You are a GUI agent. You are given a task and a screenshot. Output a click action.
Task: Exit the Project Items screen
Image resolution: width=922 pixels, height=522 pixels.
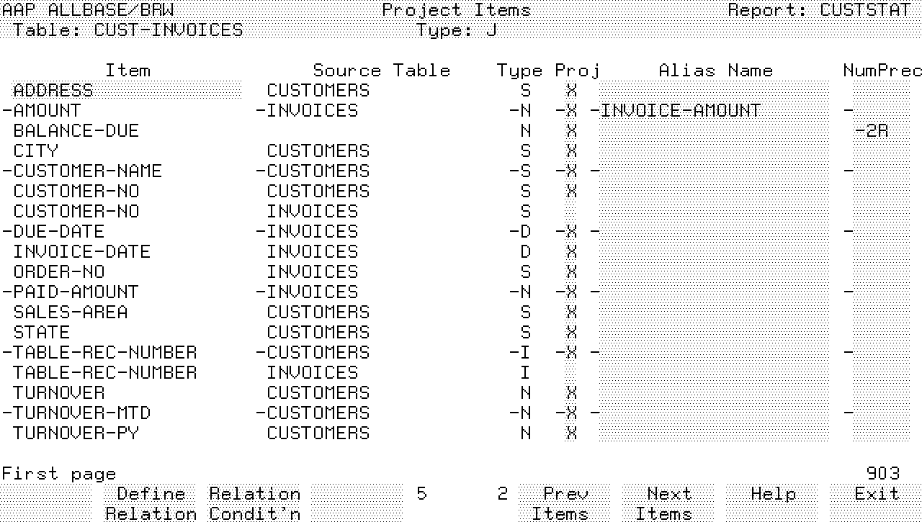pos(876,495)
